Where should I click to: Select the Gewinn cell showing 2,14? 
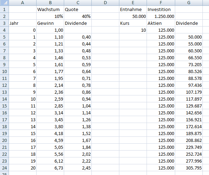pyautogui.click(x=50, y=85)
